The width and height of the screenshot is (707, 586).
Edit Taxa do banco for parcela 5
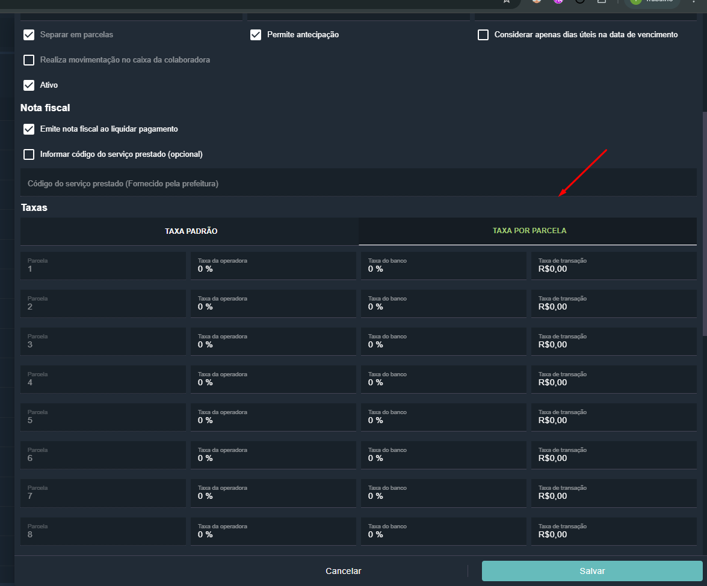pyautogui.click(x=443, y=417)
